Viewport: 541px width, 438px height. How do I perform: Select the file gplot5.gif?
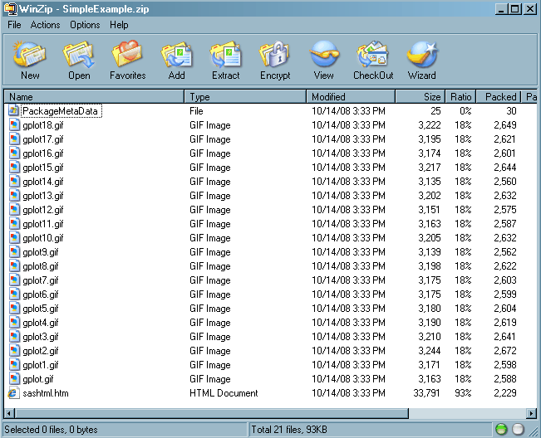41,309
